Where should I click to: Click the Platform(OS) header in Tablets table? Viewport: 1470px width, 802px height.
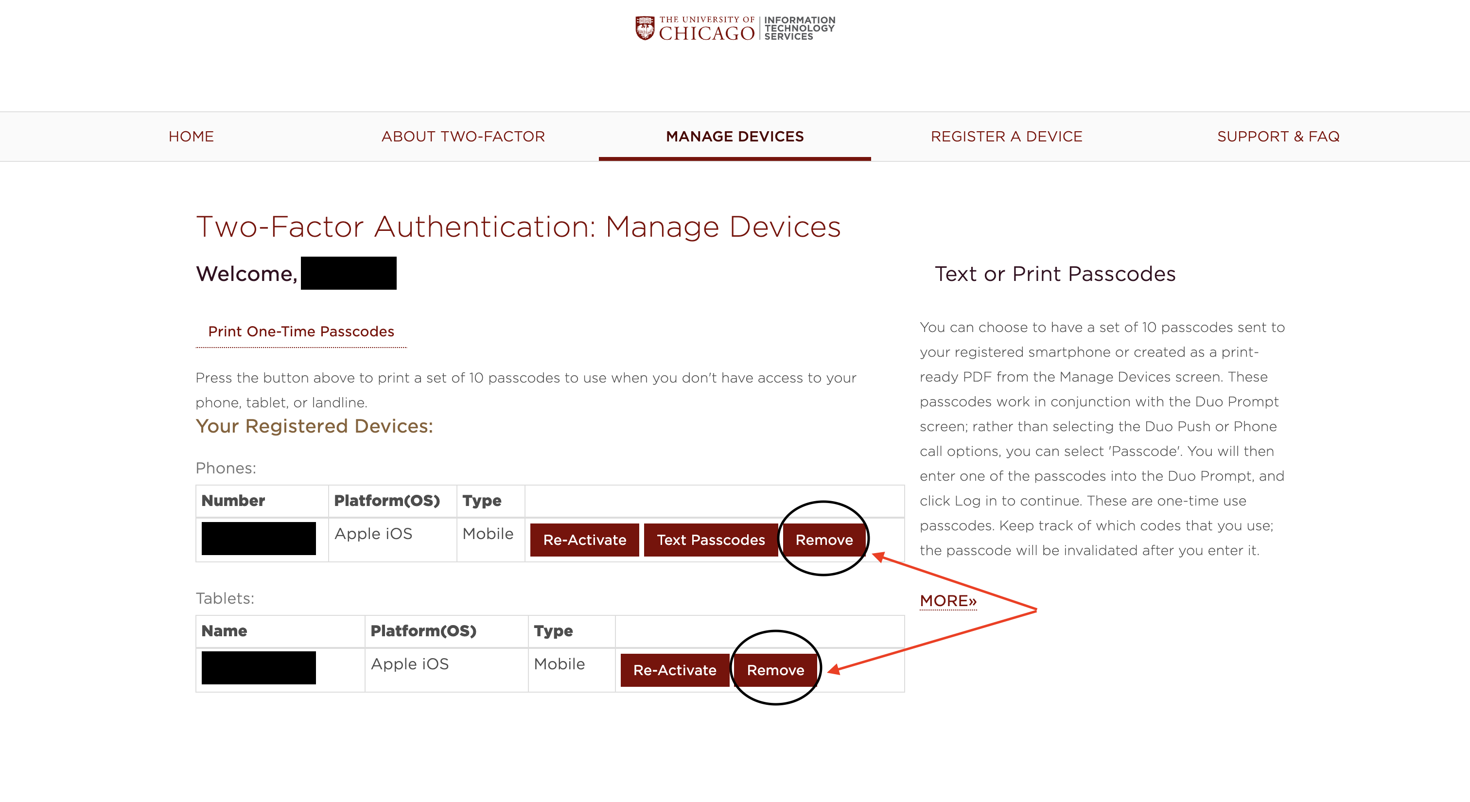423,631
